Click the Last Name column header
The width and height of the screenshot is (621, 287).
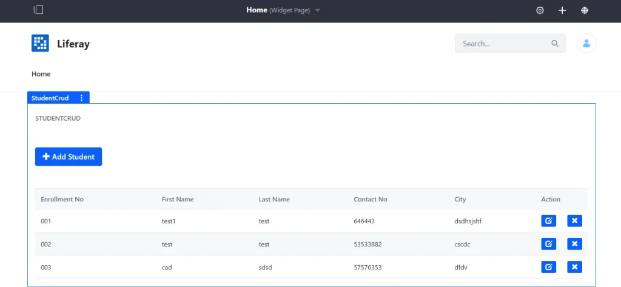275,199
